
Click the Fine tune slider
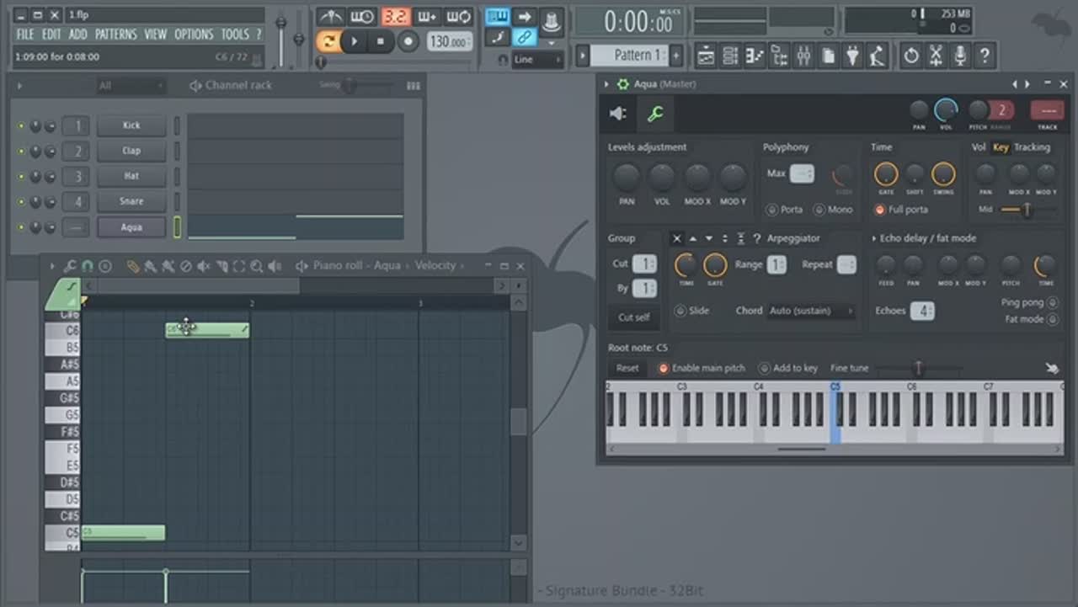coord(918,368)
